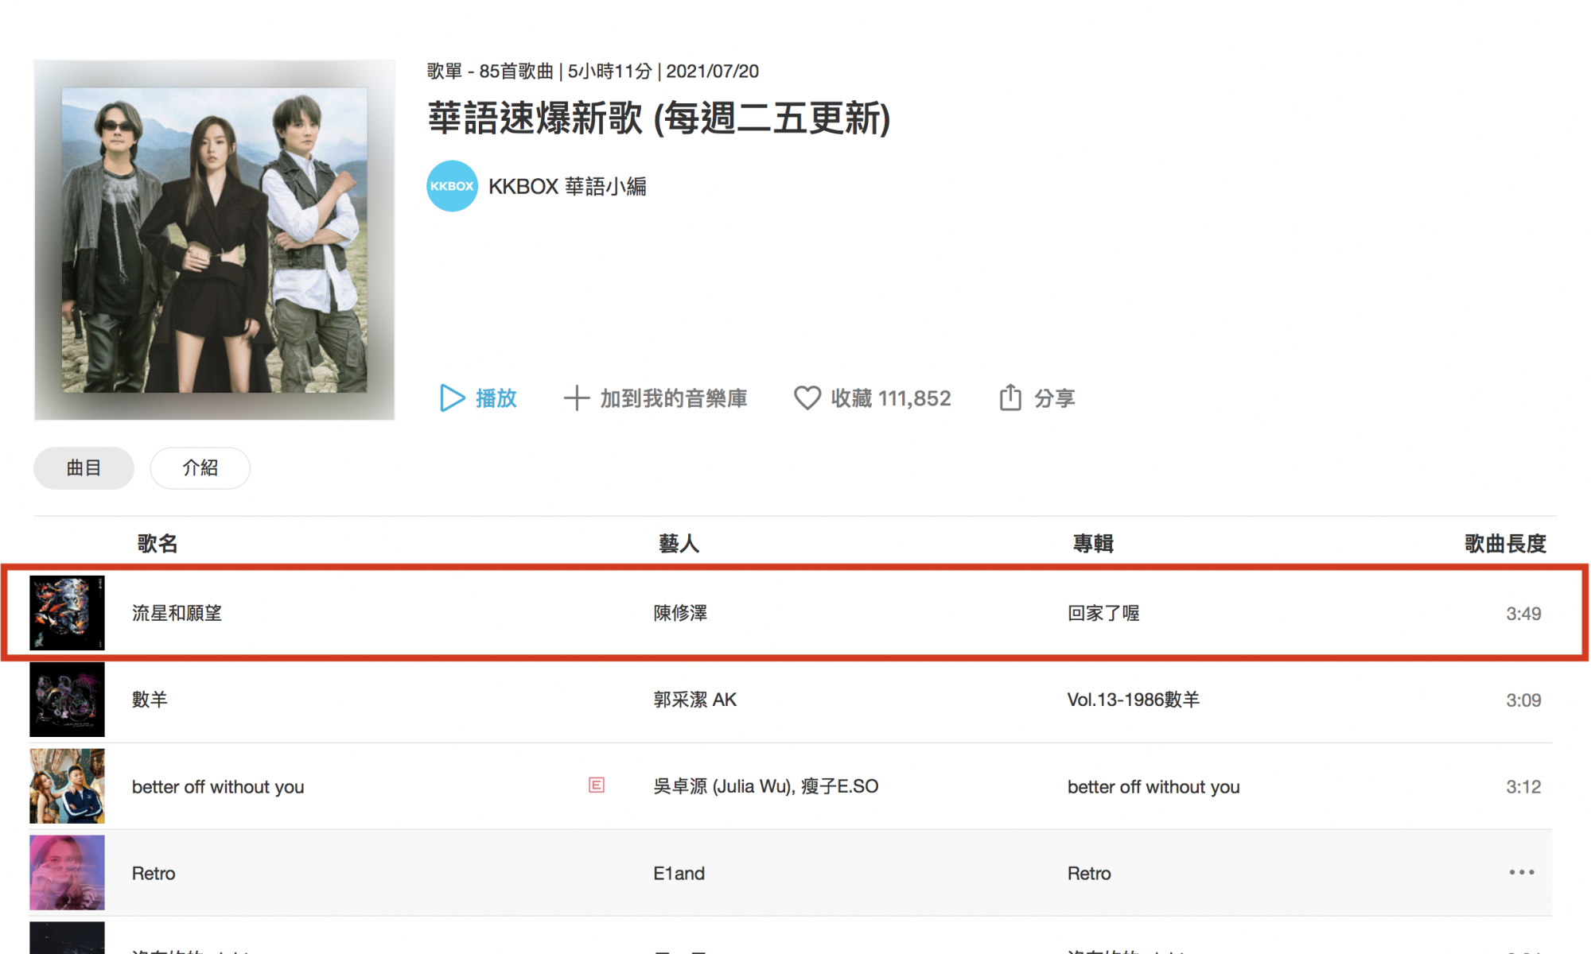1591x954 pixels.
Task: Switch to the 曲目 tab
Action: coord(84,467)
